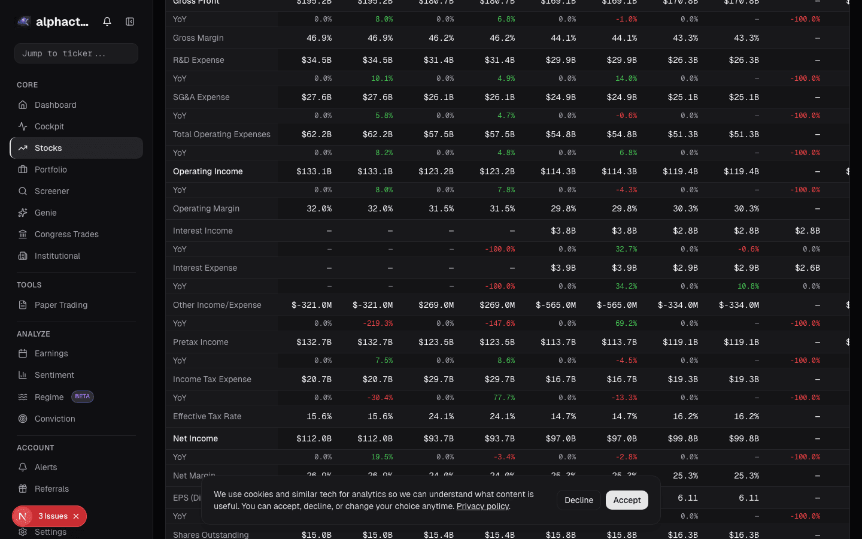Open the Privacy policy link
862x539 pixels.
coord(482,506)
